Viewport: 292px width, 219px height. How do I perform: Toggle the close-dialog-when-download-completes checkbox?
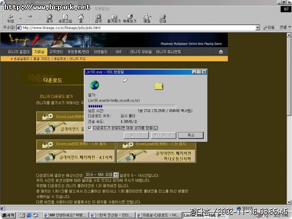click(90, 128)
